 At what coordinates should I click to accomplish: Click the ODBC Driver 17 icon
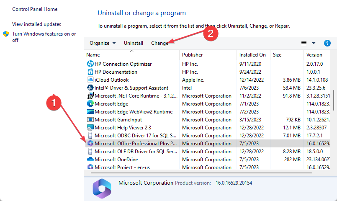pos(90,135)
